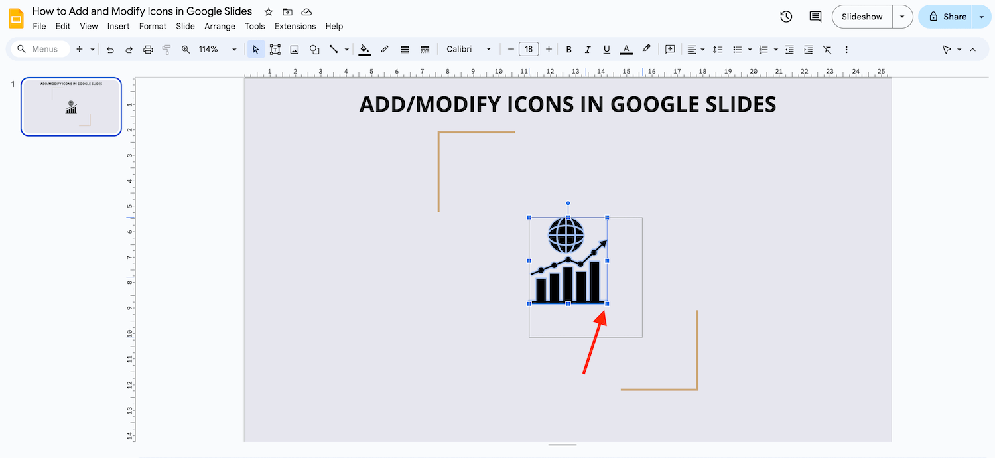995x458 pixels.
Task: Click the Menus search box
Action: pyautogui.click(x=41, y=50)
